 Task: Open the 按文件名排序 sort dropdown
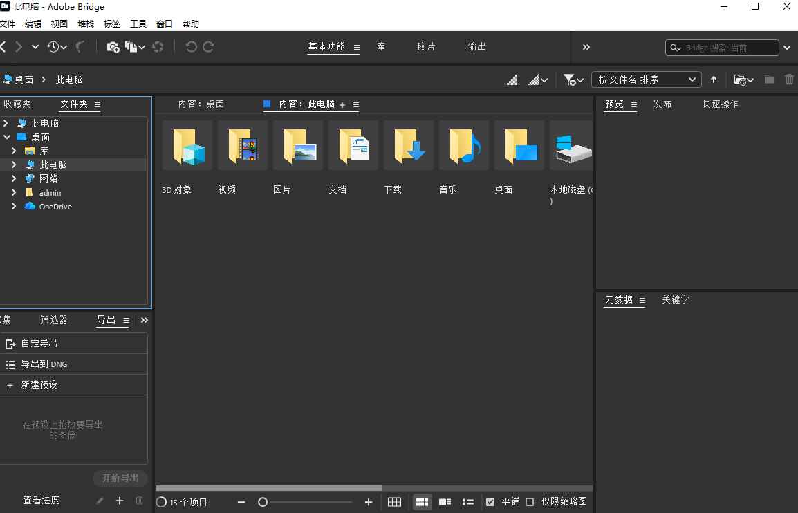point(647,80)
